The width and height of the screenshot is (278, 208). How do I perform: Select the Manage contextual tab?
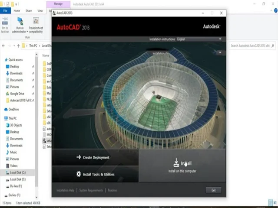(x=58, y=4)
